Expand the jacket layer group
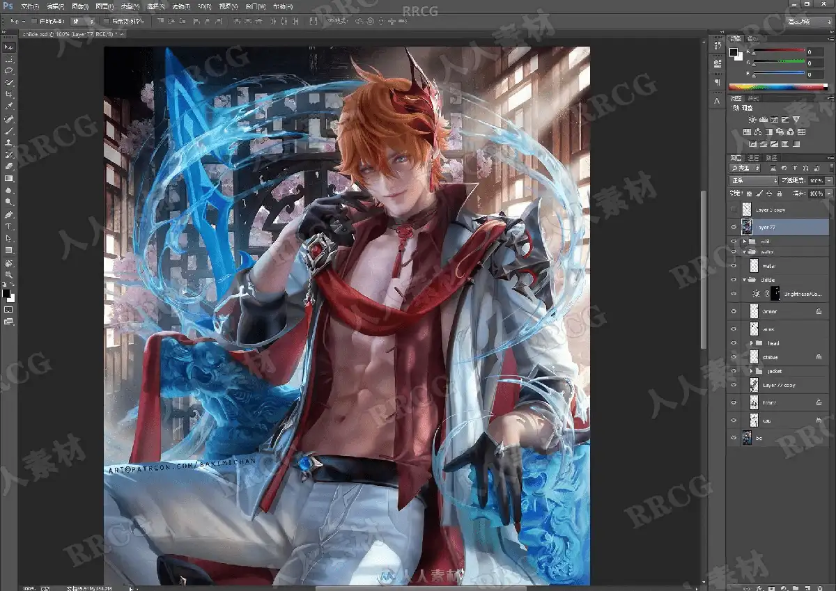This screenshot has height=591, width=836. point(751,372)
